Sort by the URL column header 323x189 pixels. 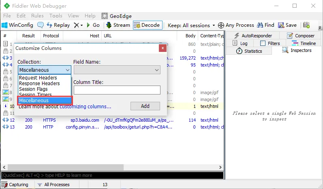click(139, 36)
